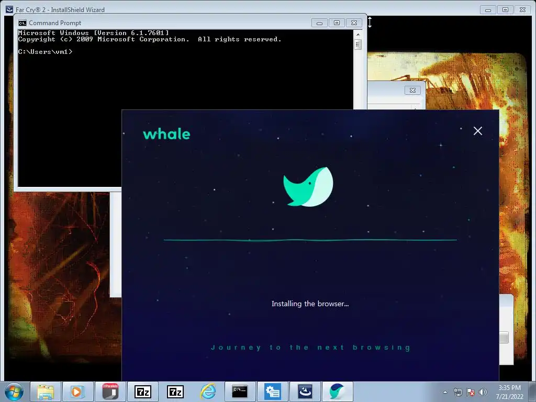Click the Far Cry 2 - InstallShield Wizard title
Image resolution: width=536 pixels, height=402 pixels.
pos(60,10)
